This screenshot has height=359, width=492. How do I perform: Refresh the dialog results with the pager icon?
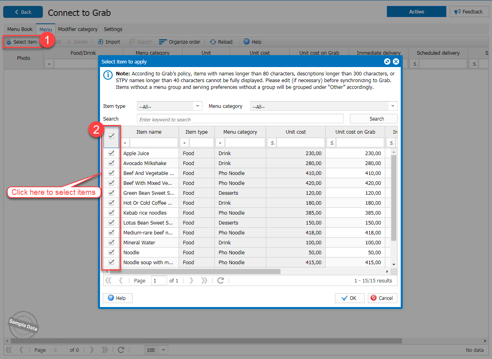coord(221,280)
